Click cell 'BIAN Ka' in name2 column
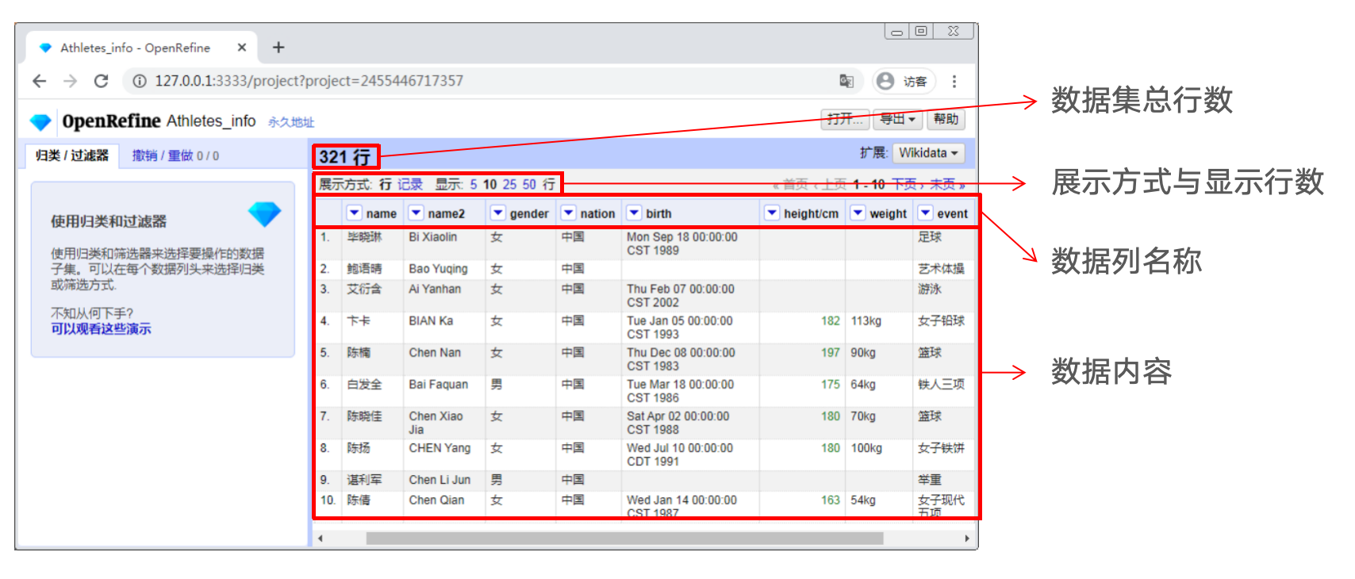 431,320
